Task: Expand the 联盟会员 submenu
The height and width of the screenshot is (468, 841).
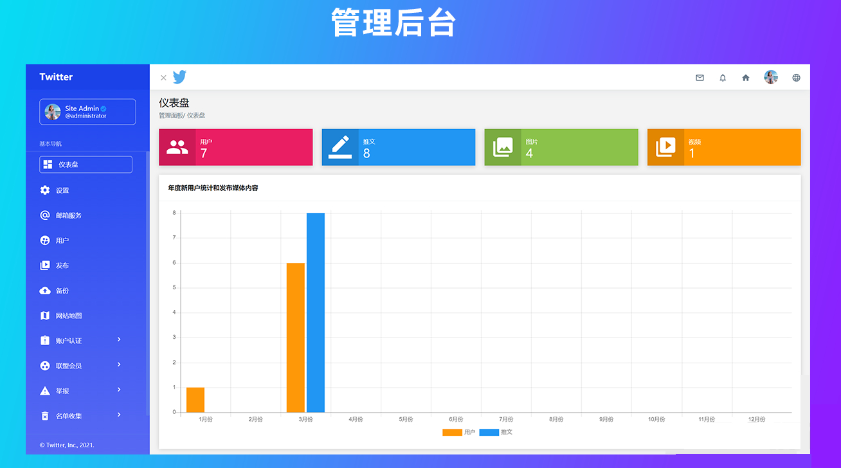Action: pyautogui.click(x=119, y=364)
